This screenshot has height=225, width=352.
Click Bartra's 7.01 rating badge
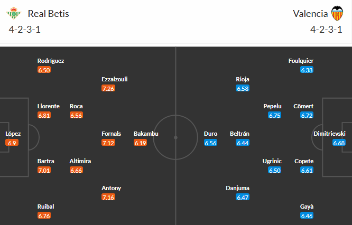click(44, 170)
